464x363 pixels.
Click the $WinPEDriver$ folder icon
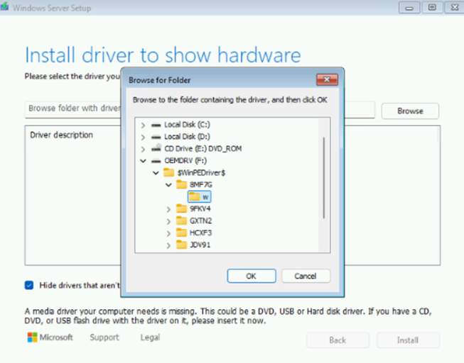tap(168, 172)
